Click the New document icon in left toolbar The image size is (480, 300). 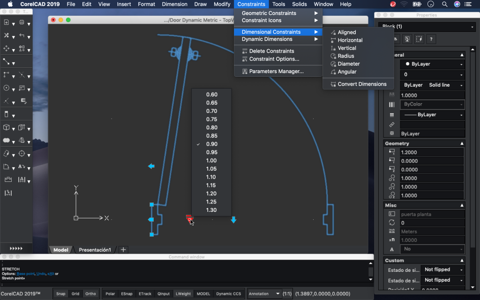6,22
